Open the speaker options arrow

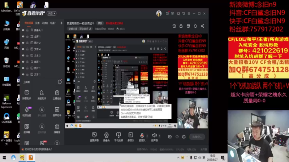[x=159, y=136]
